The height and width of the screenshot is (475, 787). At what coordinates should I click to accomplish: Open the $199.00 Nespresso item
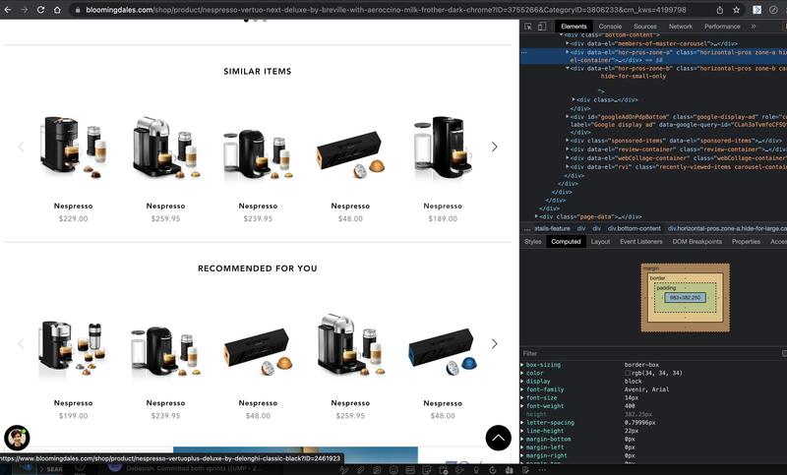coord(73,347)
